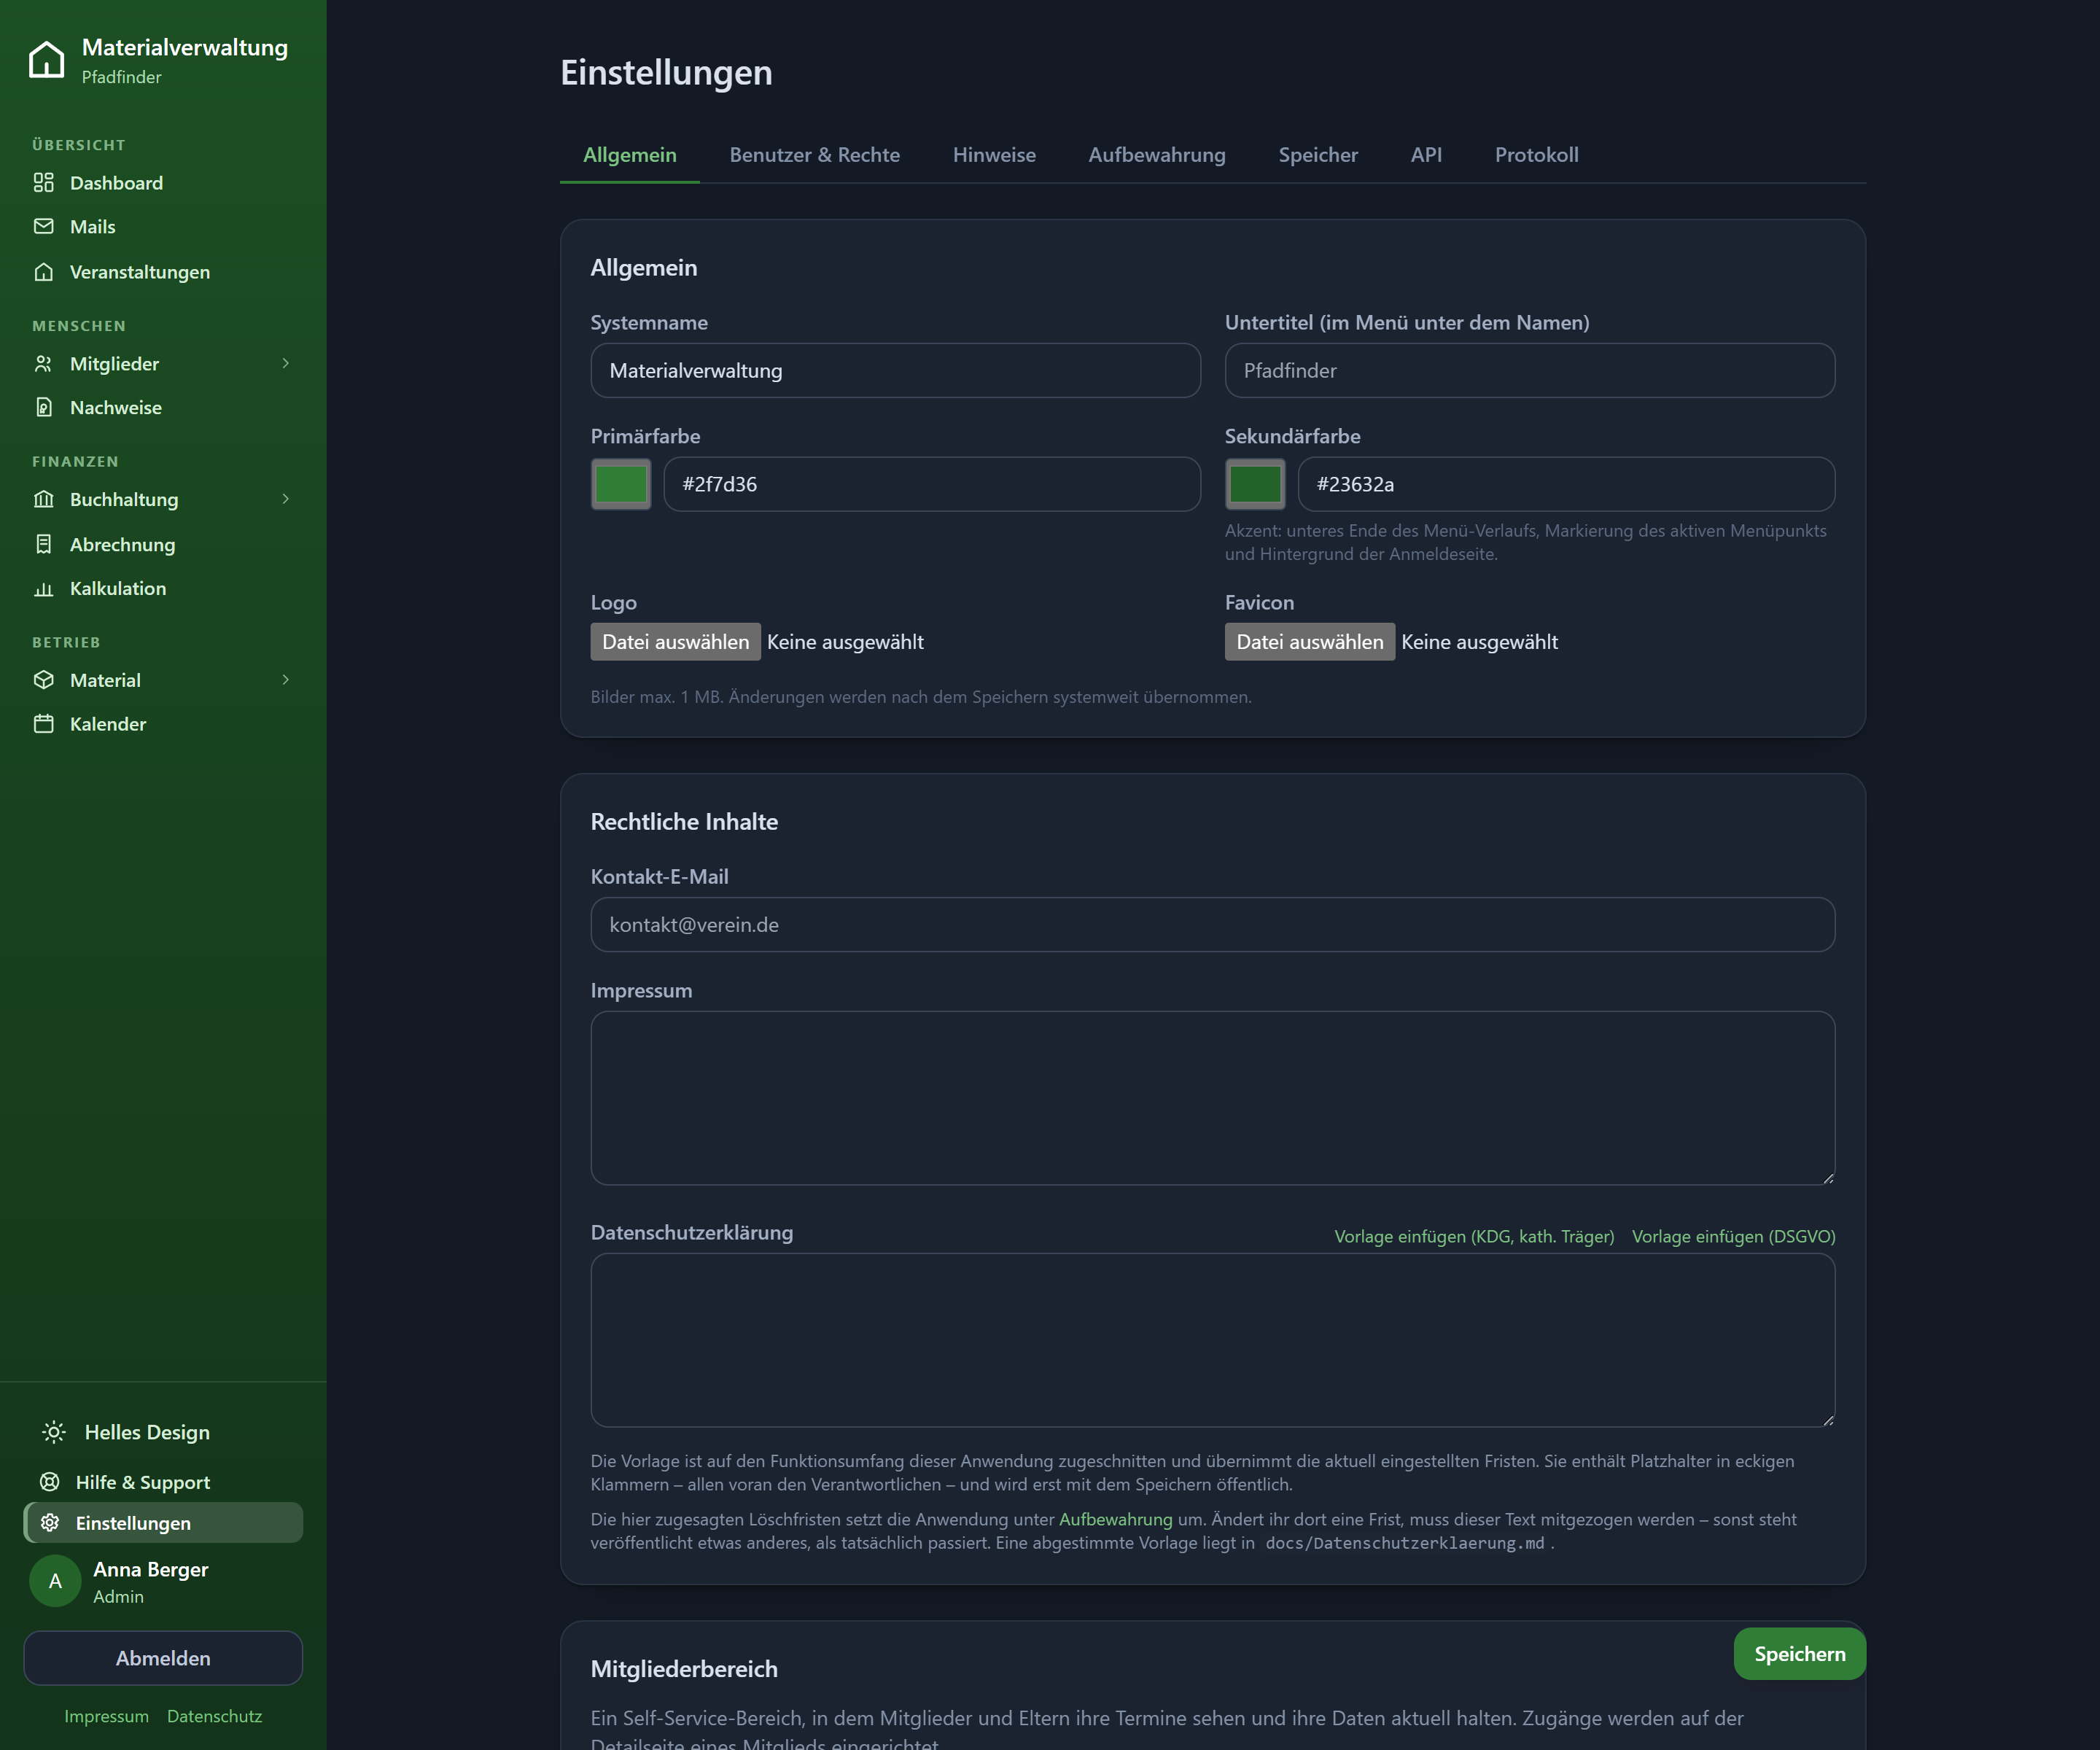The width and height of the screenshot is (2100, 1750).
Task: Open the Sekundärfarbe color swatch
Action: pos(1254,484)
